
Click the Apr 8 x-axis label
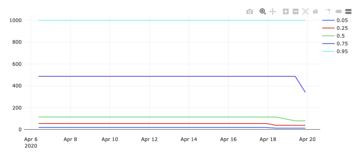click(x=70, y=139)
